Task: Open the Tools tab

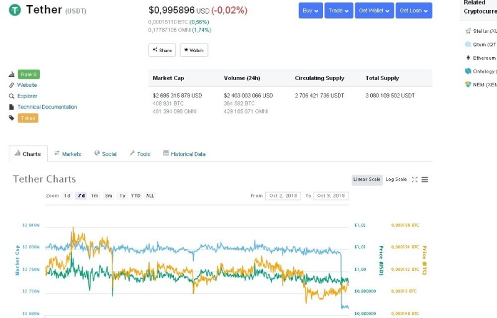Action: coord(140,154)
